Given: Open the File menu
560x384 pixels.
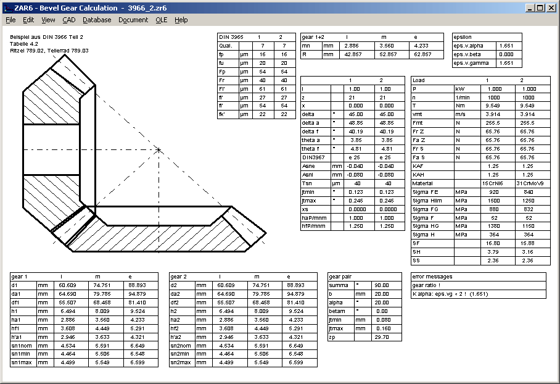Looking at the screenshot, I should pos(10,20).
